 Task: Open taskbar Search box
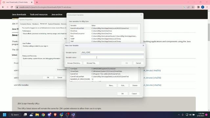(15, 115)
